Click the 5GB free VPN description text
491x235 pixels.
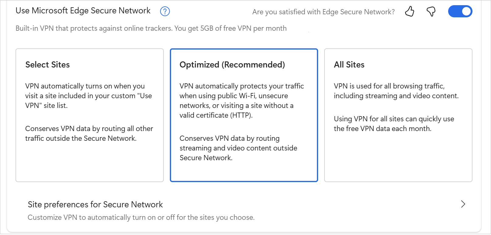(x=151, y=28)
